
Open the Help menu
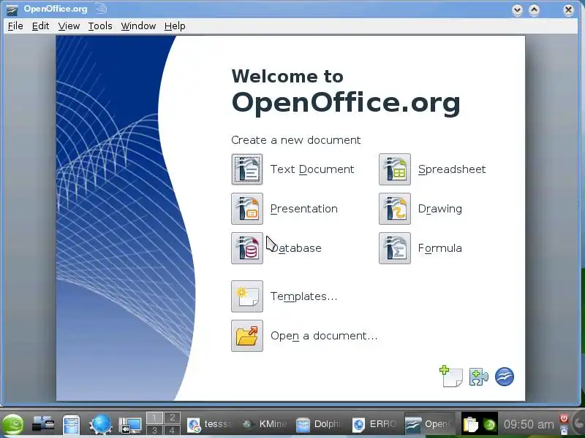[175, 26]
